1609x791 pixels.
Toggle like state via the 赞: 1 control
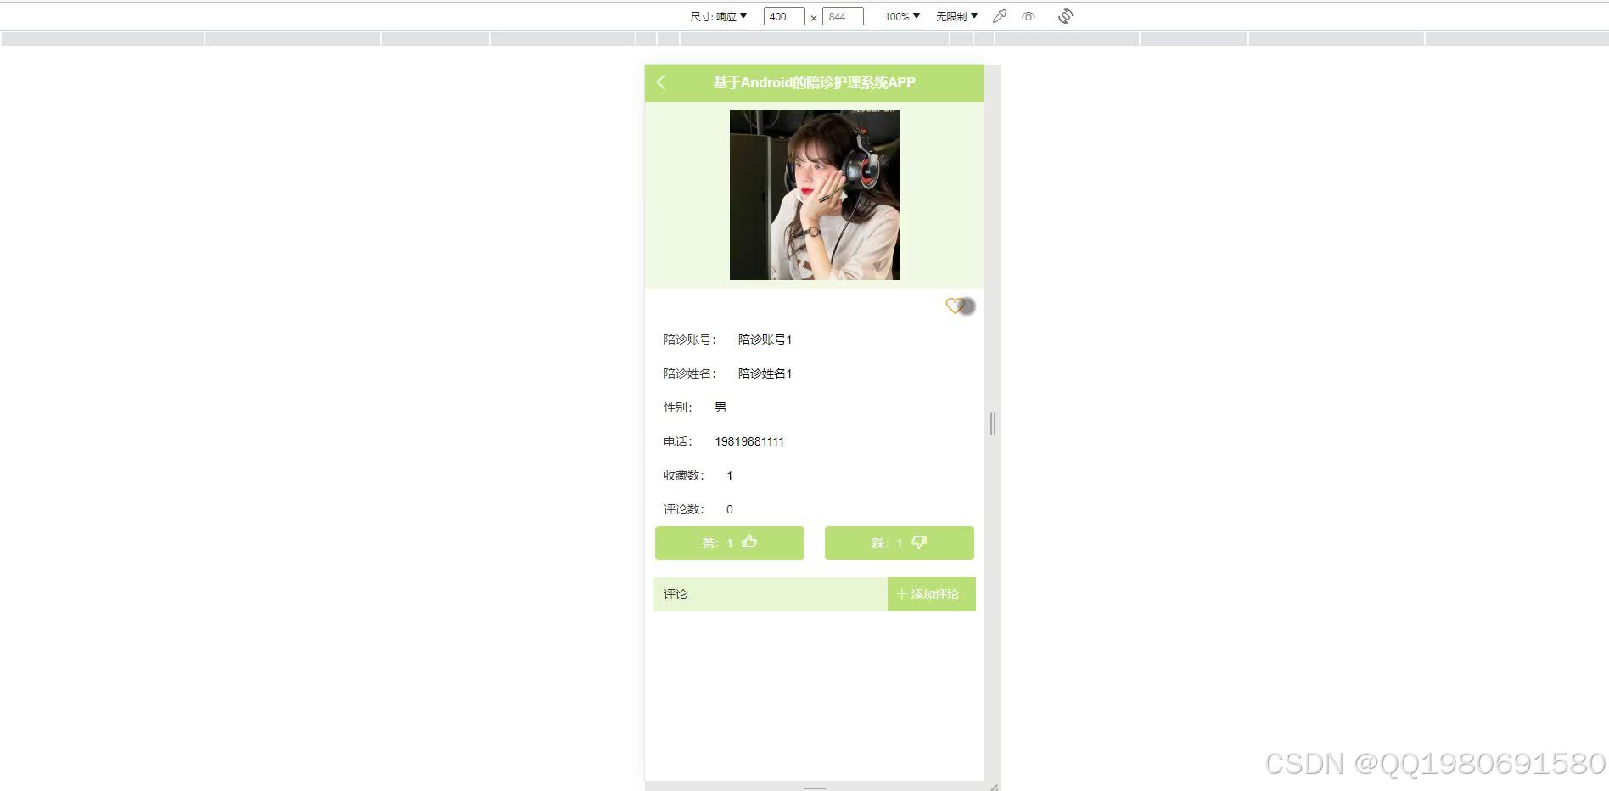coord(729,542)
